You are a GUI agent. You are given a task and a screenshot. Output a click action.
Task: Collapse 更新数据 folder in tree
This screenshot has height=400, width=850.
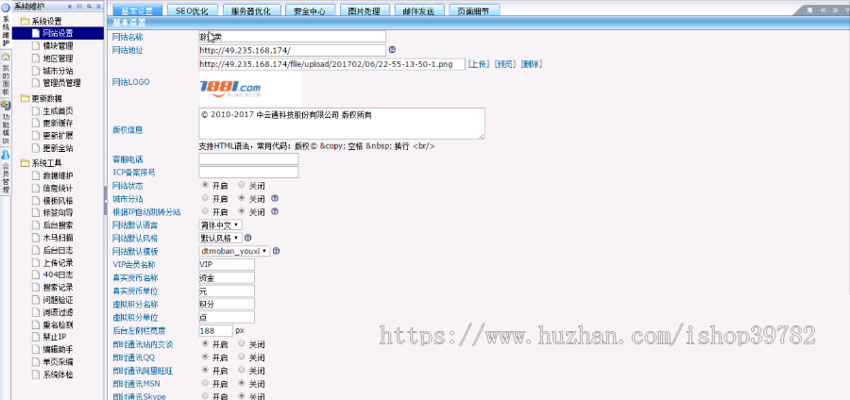point(25,98)
